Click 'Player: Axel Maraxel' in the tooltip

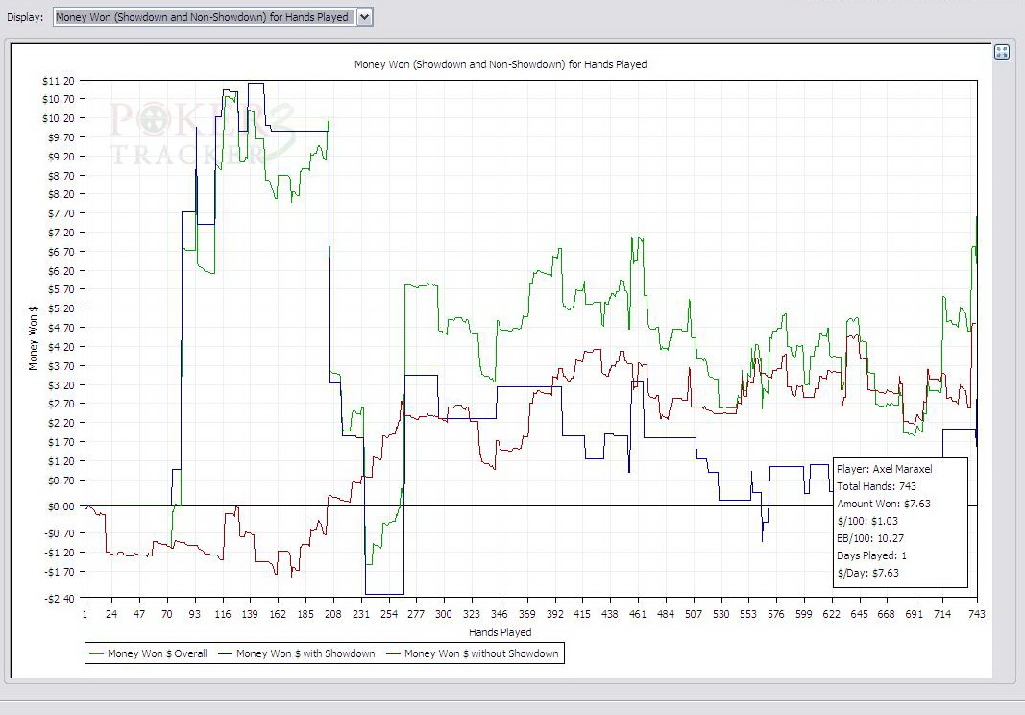(x=885, y=469)
